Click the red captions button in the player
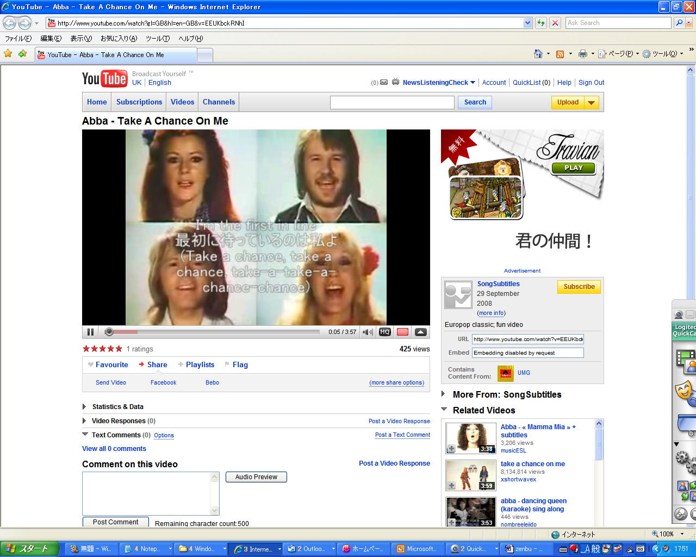The width and height of the screenshot is (696, 557). tap(402, 332)
